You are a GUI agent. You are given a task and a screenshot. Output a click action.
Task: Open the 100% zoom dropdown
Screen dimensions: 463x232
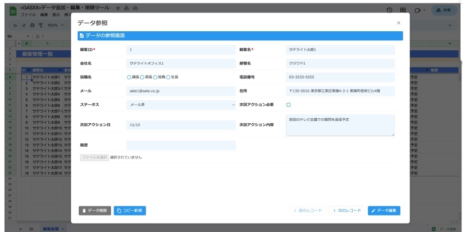click(55, 25)
